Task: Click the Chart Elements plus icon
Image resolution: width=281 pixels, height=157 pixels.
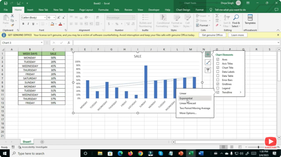Action: point(208,54)
